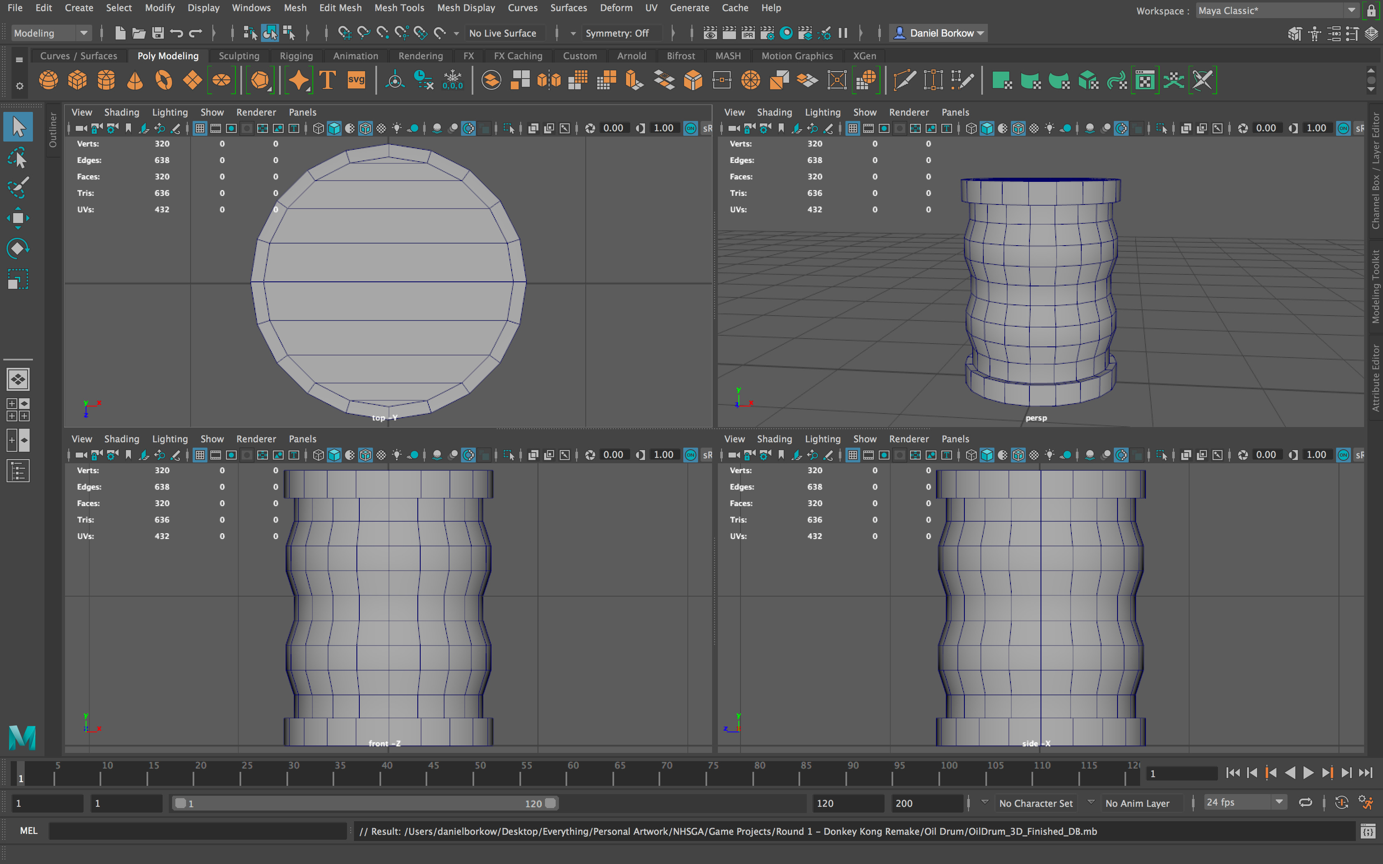1383x864 pixels.
Task: Open the Daniel Borkow account dropdown
Action: tap(938, 33)
